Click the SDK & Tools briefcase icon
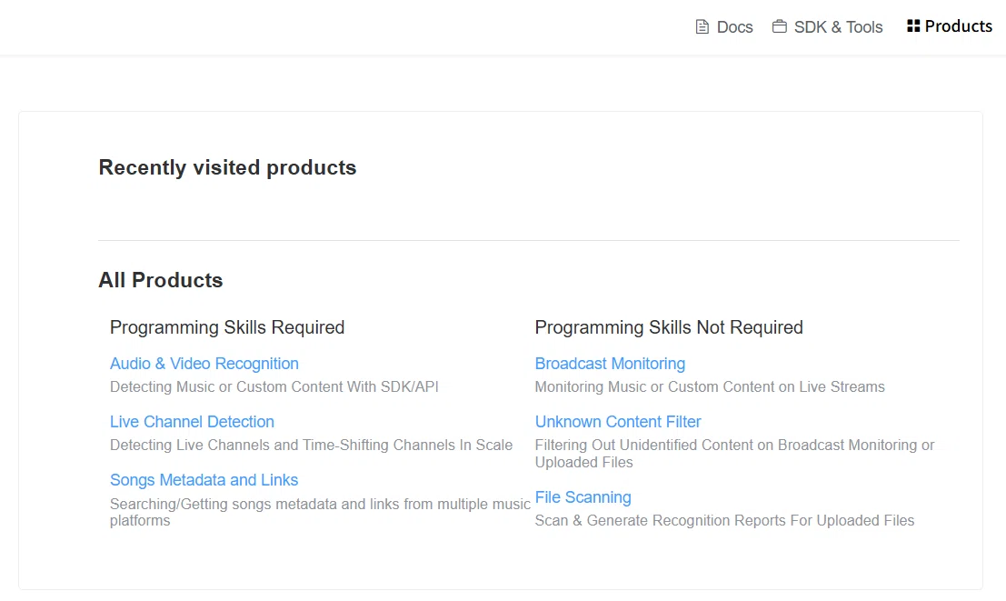The height and width of the screenshot is (601, 1006). pyautogui.click(x=780, y=26)
